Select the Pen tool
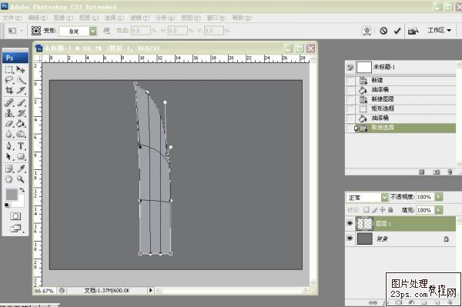 click(9, 145)
